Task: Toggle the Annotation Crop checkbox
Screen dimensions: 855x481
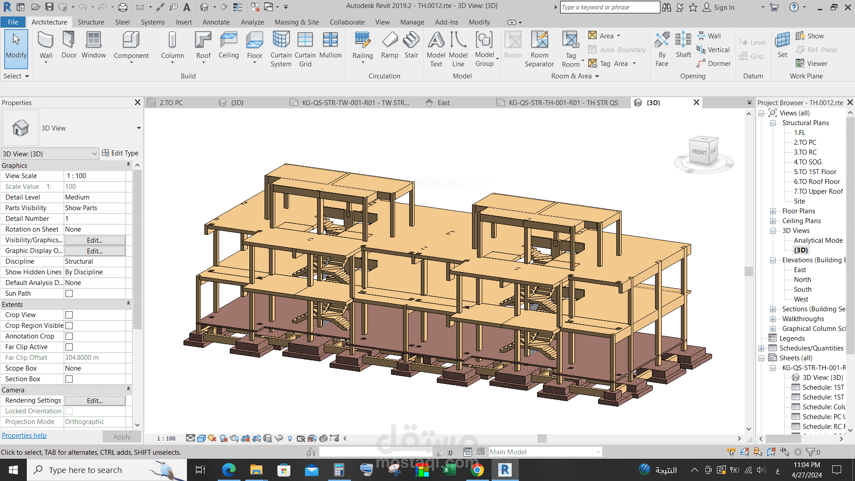Action: click(69, 336)
